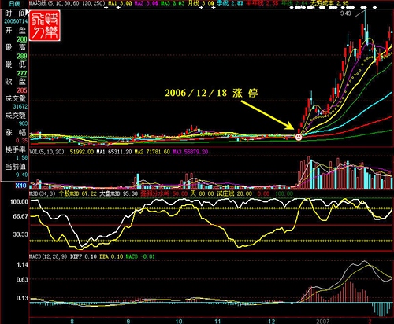
Task: Select the 日线 daily period tab
Action: click(15, 4)
